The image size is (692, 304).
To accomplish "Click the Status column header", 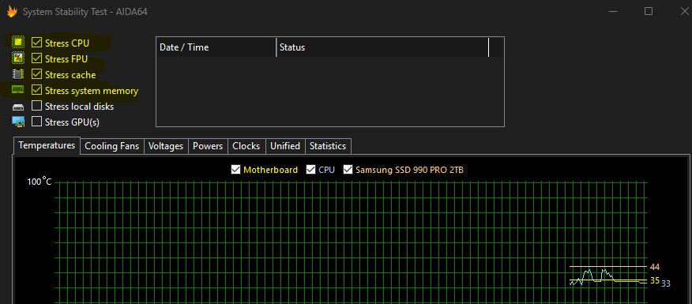I will point(382,47).
